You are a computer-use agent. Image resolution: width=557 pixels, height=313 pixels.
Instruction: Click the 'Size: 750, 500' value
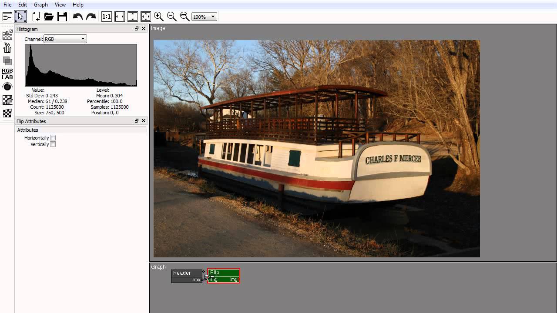[x=49, y=113]
